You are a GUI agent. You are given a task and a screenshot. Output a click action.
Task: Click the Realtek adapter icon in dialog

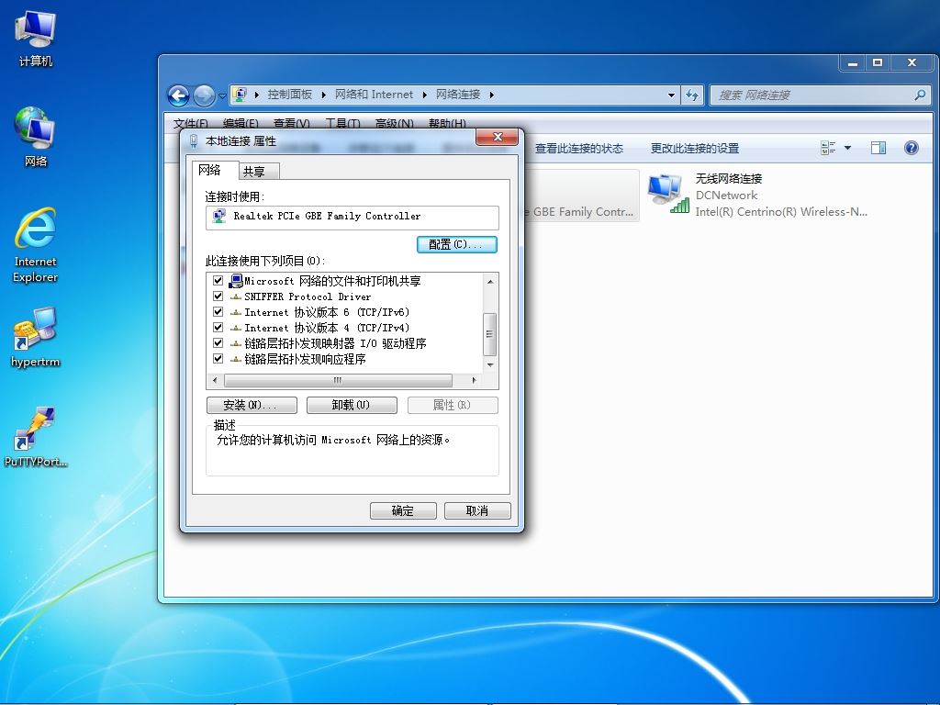[219, 216]
